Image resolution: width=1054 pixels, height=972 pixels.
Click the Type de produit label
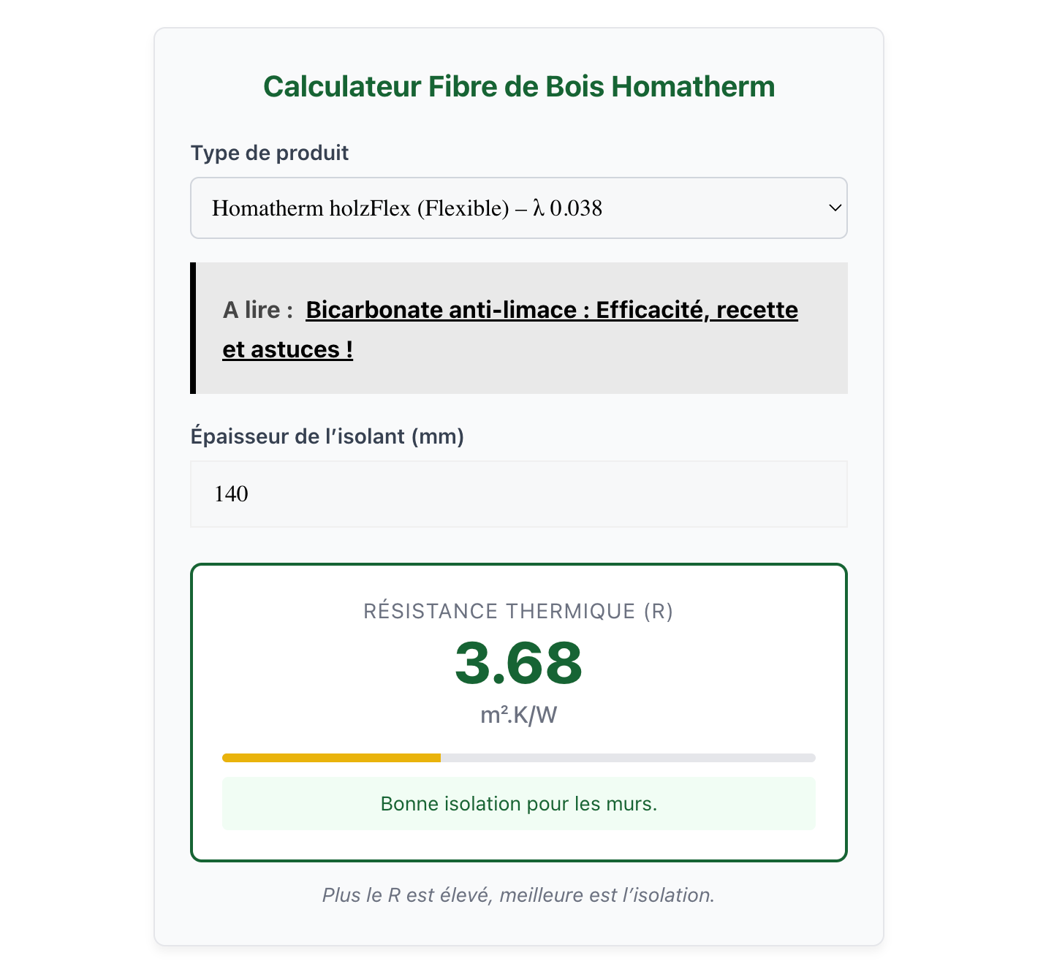(269, 153)
